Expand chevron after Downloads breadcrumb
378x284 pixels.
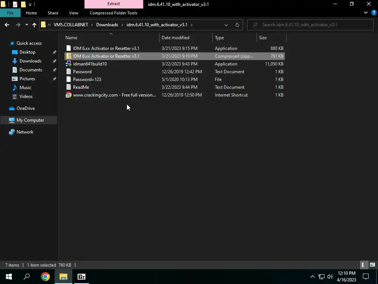click(x=122, y=25)
